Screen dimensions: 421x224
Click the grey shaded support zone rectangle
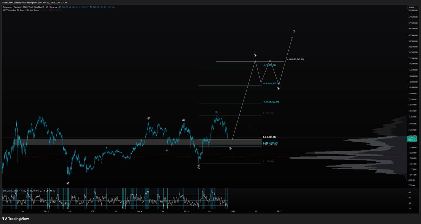132,142
